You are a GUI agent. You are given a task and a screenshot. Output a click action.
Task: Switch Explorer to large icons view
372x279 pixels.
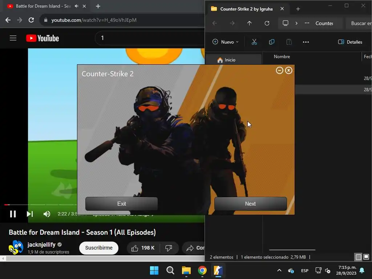(366, 257)
